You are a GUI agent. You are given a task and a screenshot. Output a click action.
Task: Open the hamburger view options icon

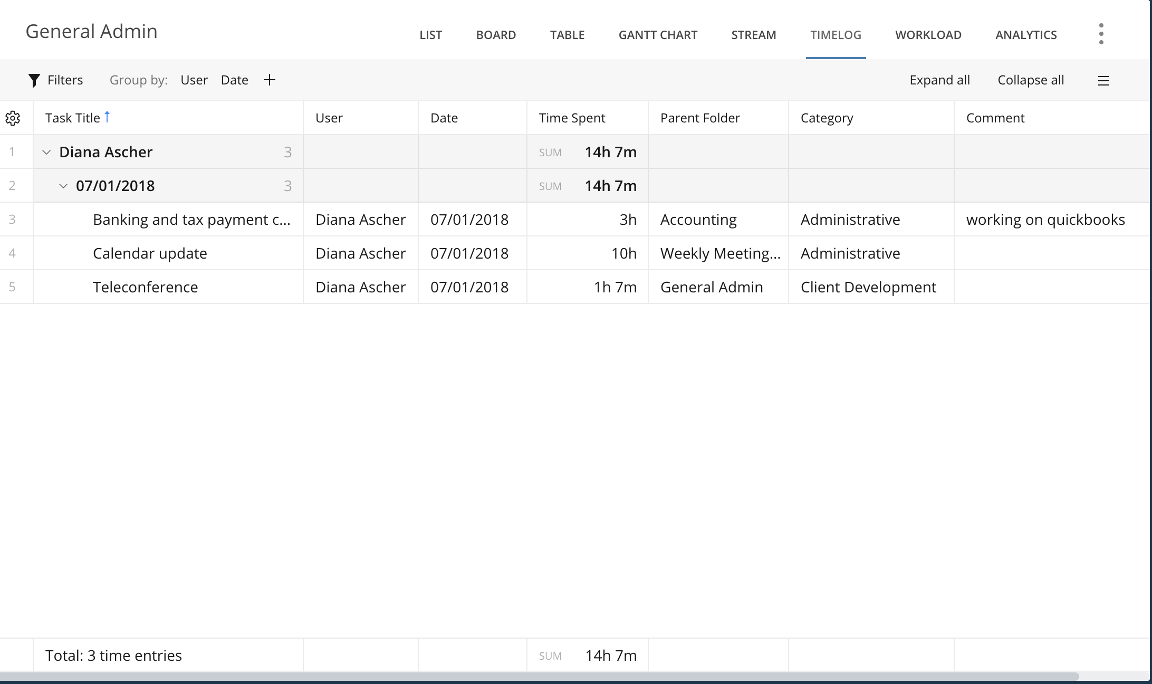tap(1103, 81)
